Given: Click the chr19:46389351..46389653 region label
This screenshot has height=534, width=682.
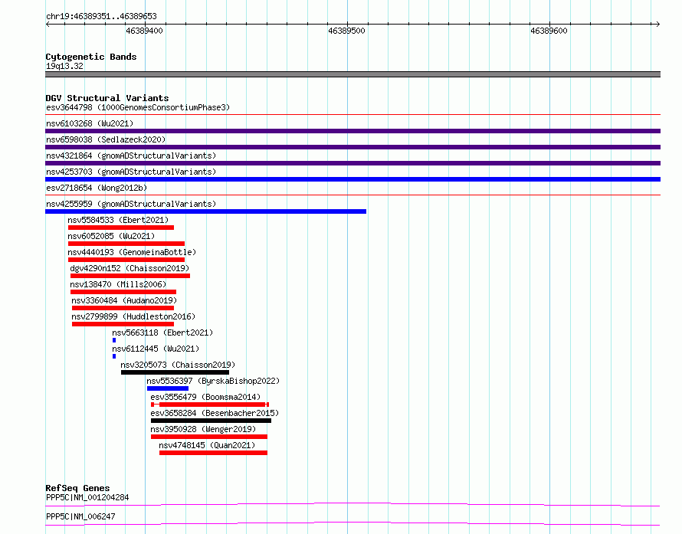Looking at the screenshot, I should point(101,17).
